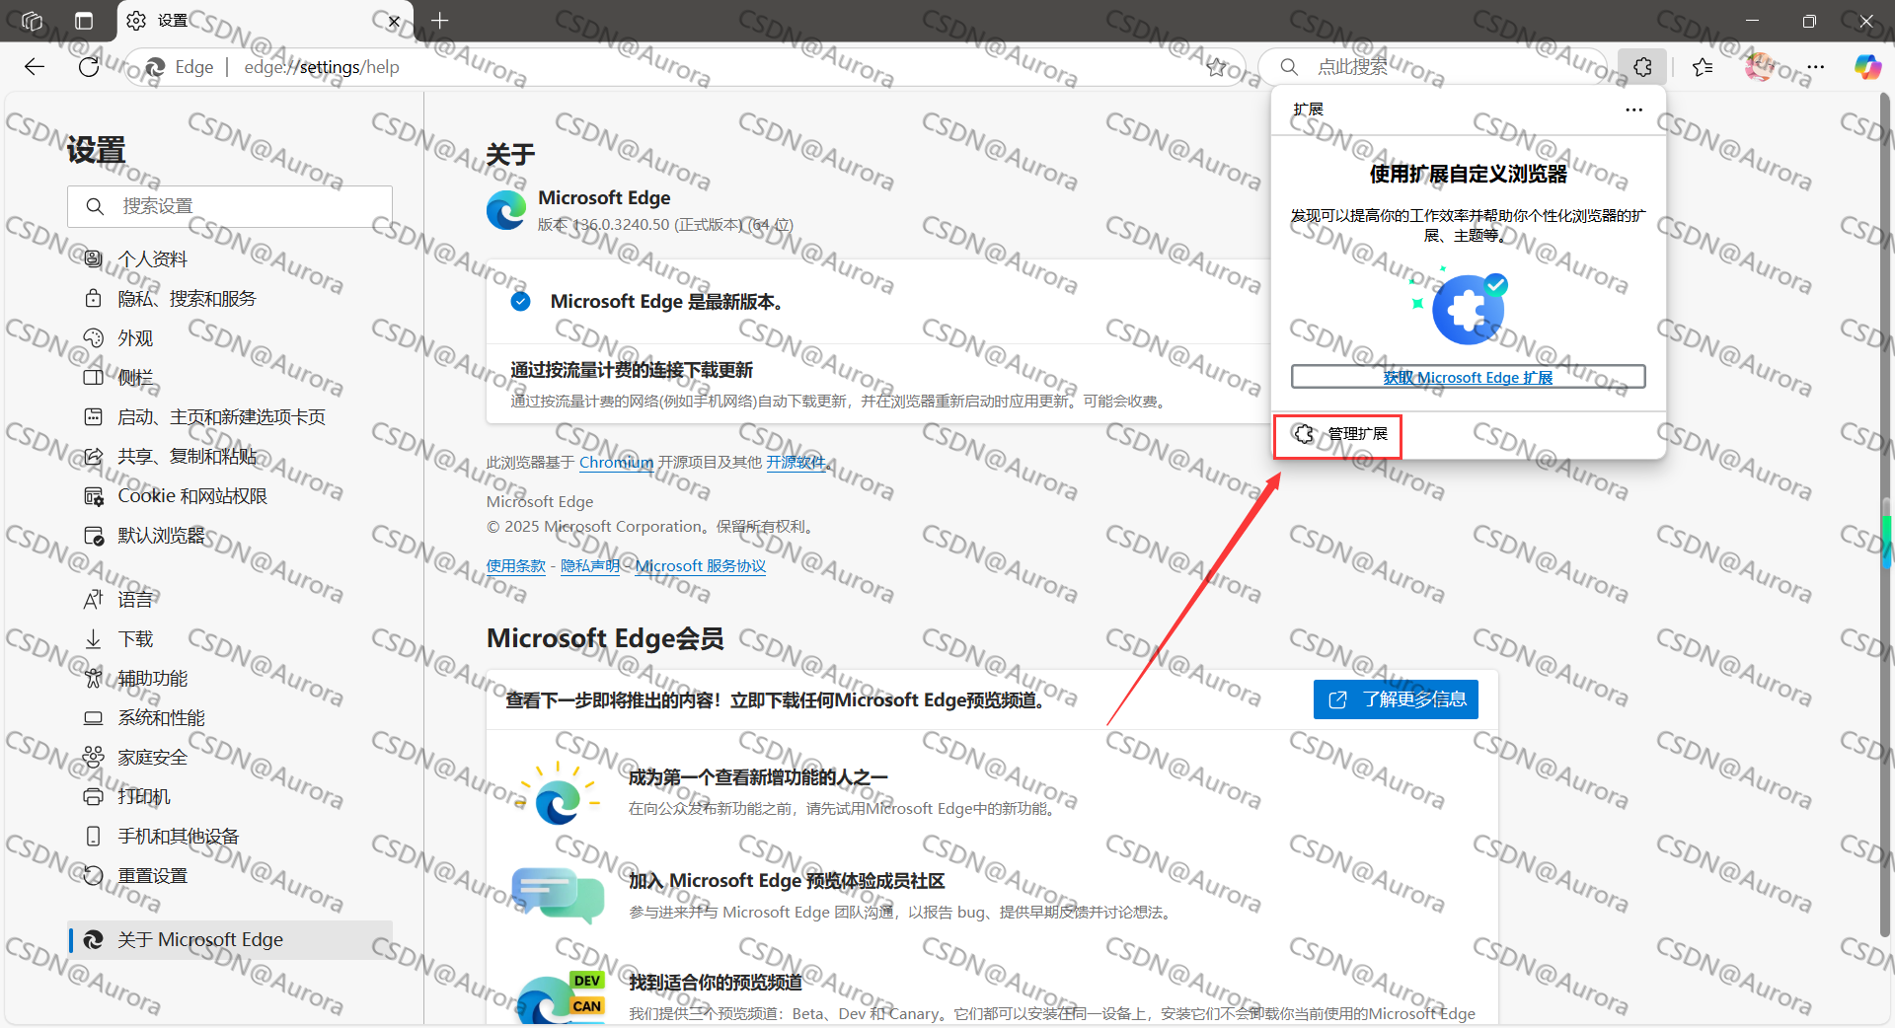Screen dimensions: 1895x1028
Task: Click the chat bubbles icon for the Insider community
Action: (x=558, y=895)
